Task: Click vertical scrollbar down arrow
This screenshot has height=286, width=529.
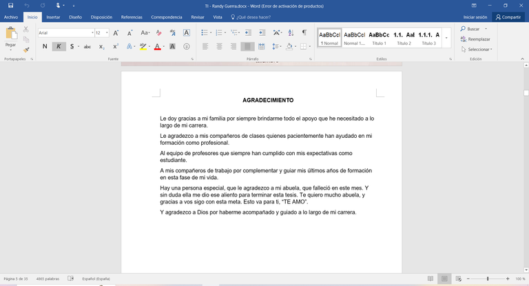Action: tap(526, 270)
